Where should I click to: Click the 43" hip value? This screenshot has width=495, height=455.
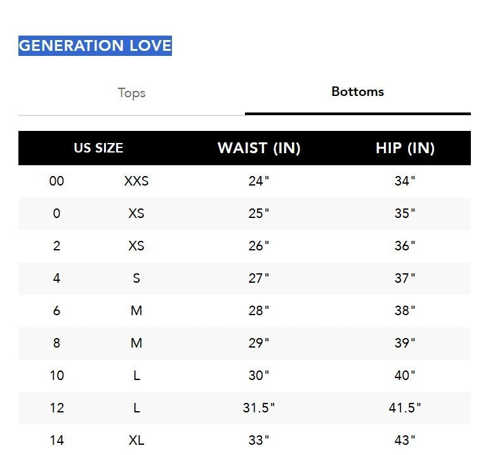[405, 440]
